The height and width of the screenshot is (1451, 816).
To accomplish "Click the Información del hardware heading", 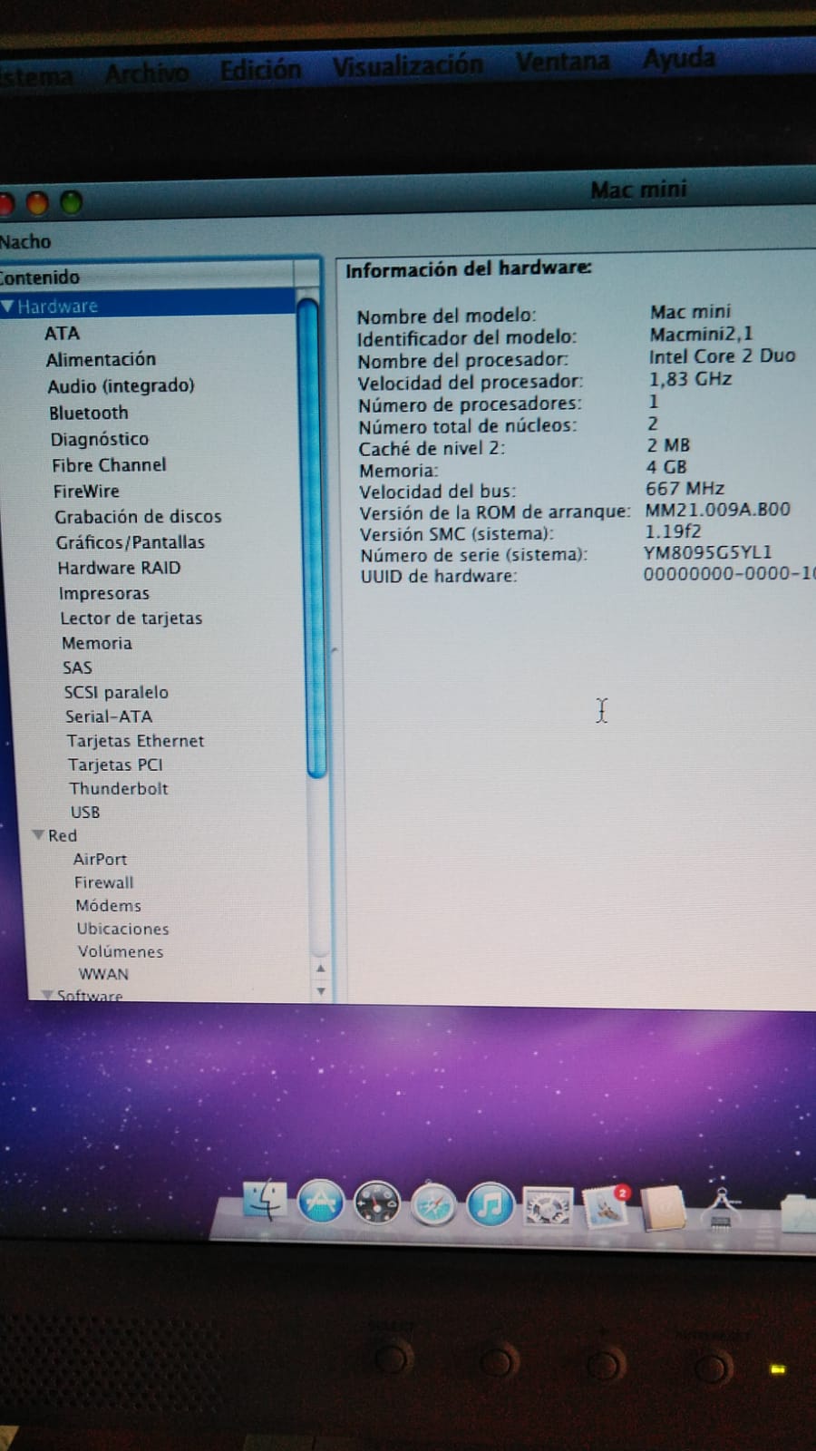I will (468, 269).
